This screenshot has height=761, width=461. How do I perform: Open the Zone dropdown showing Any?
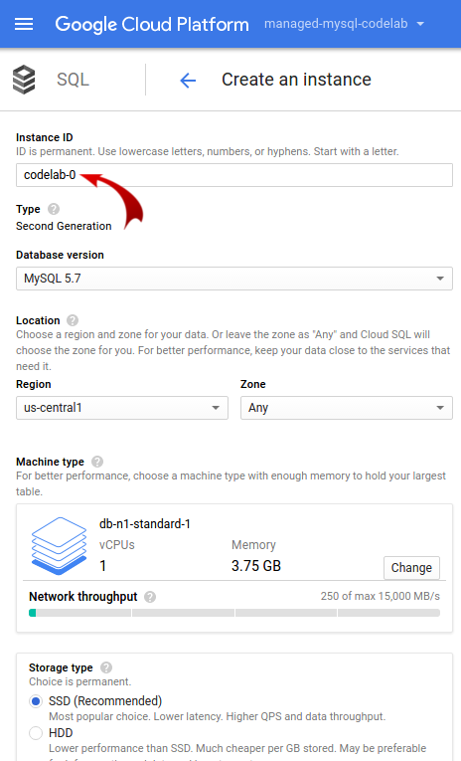point(347,408)
